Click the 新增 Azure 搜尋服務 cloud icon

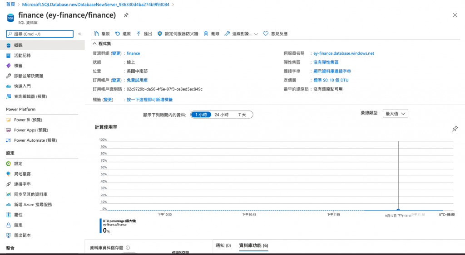9,205
